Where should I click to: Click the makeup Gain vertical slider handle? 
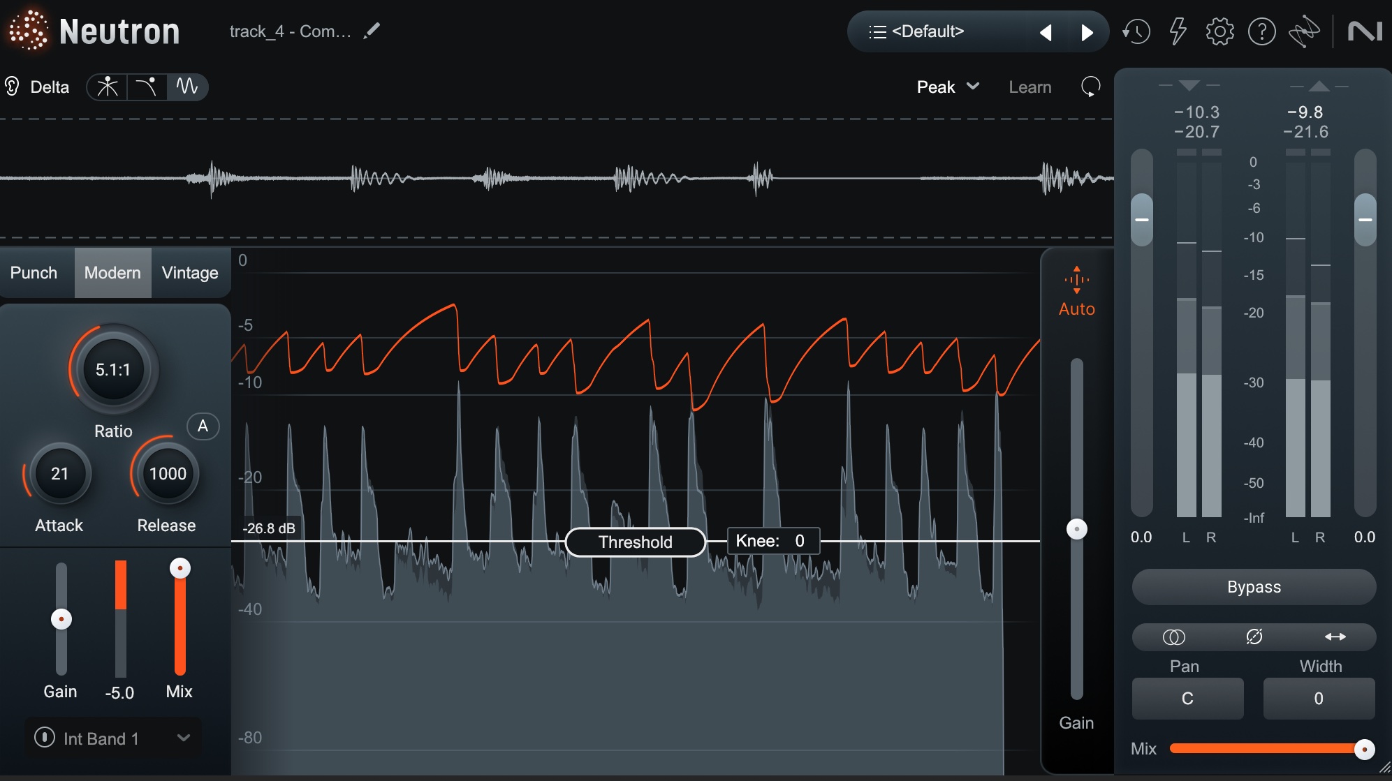(x=1077, y=529)
